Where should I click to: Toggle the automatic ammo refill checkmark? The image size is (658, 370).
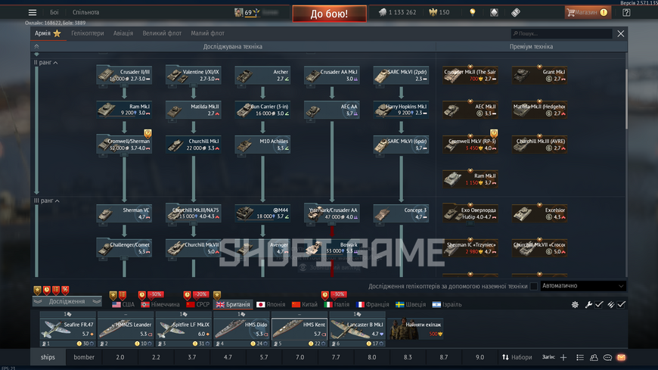tap(622, 304)
